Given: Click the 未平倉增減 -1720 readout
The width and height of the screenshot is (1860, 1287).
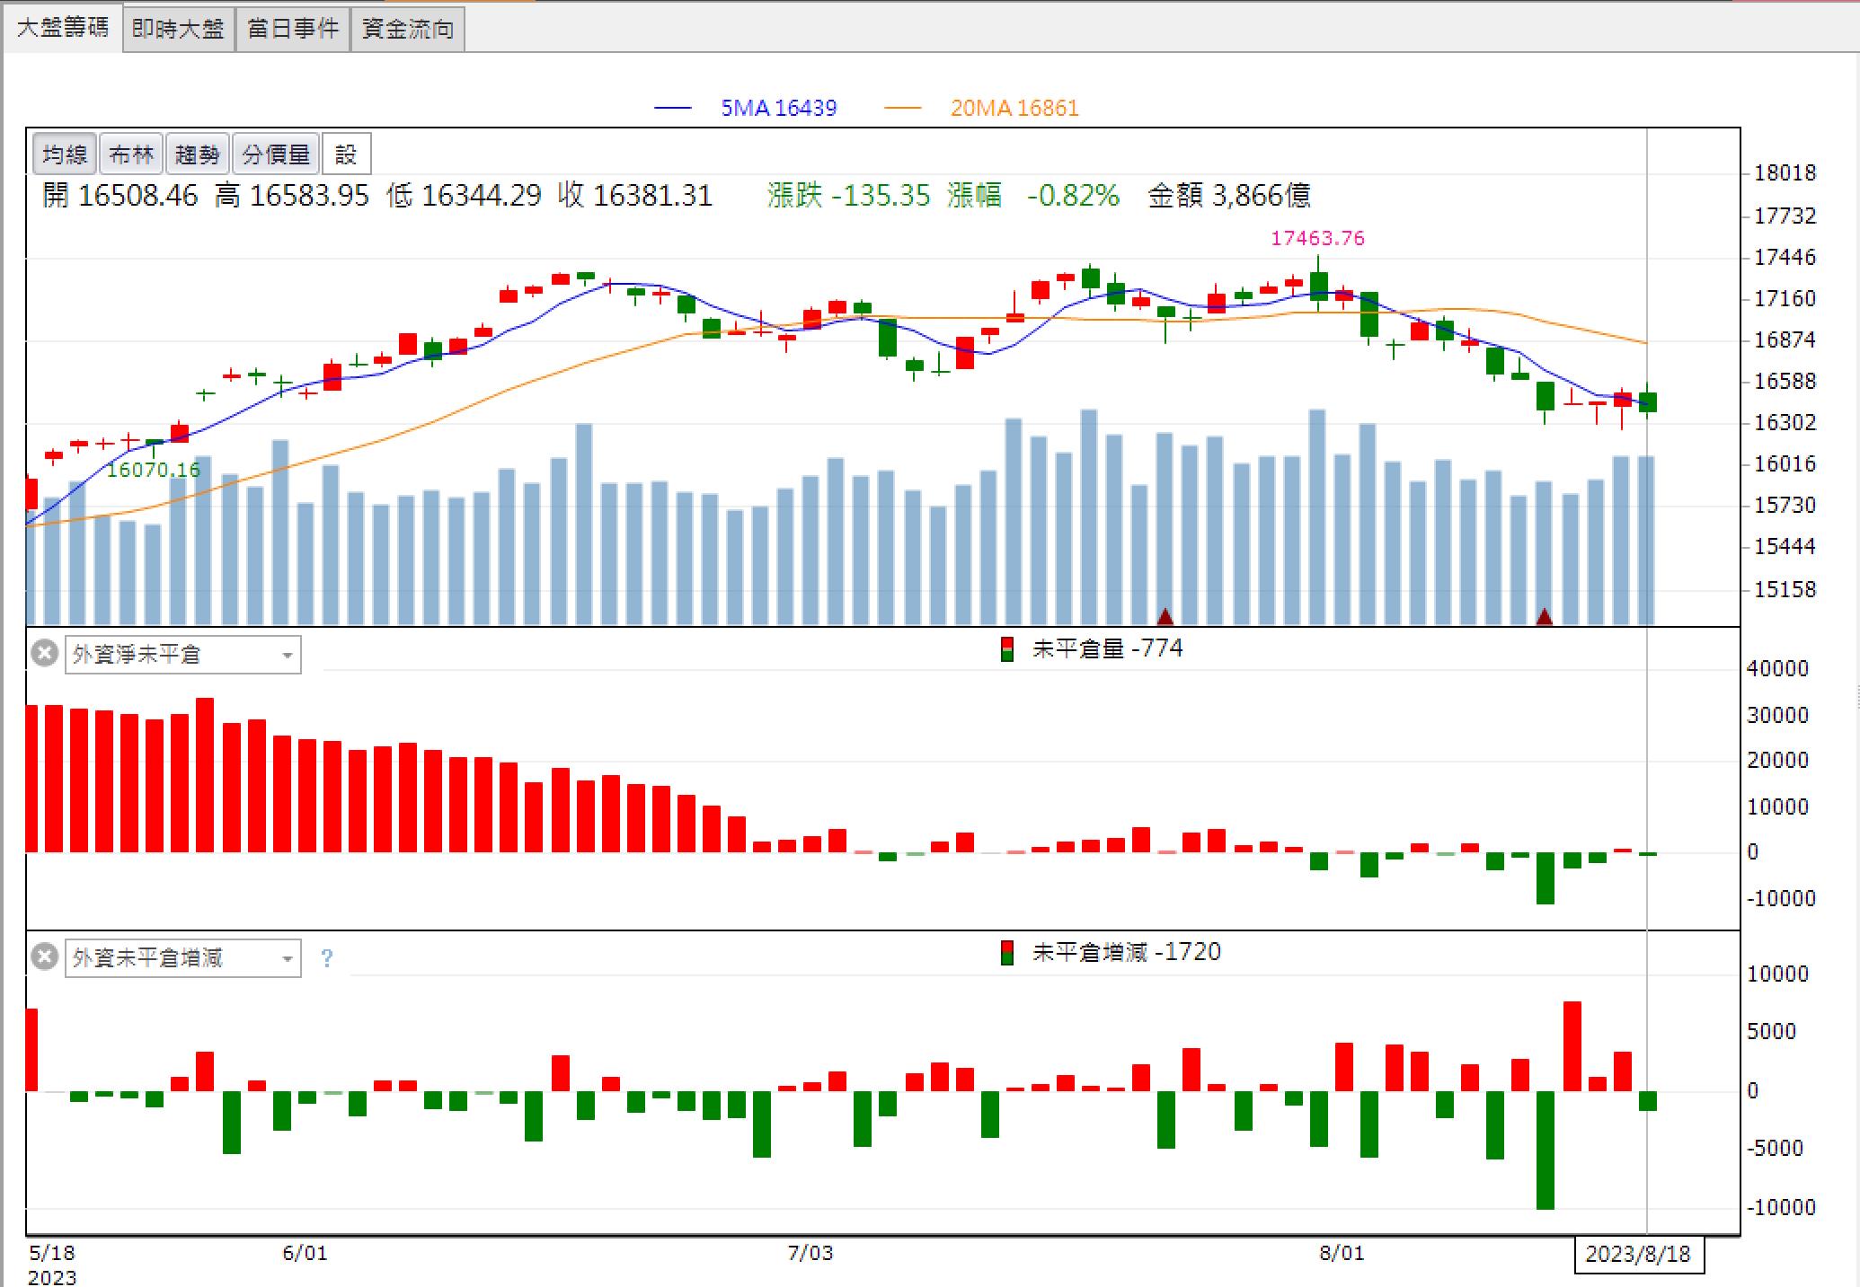Looking at the screenshot, I should [x=1127, y=952].
